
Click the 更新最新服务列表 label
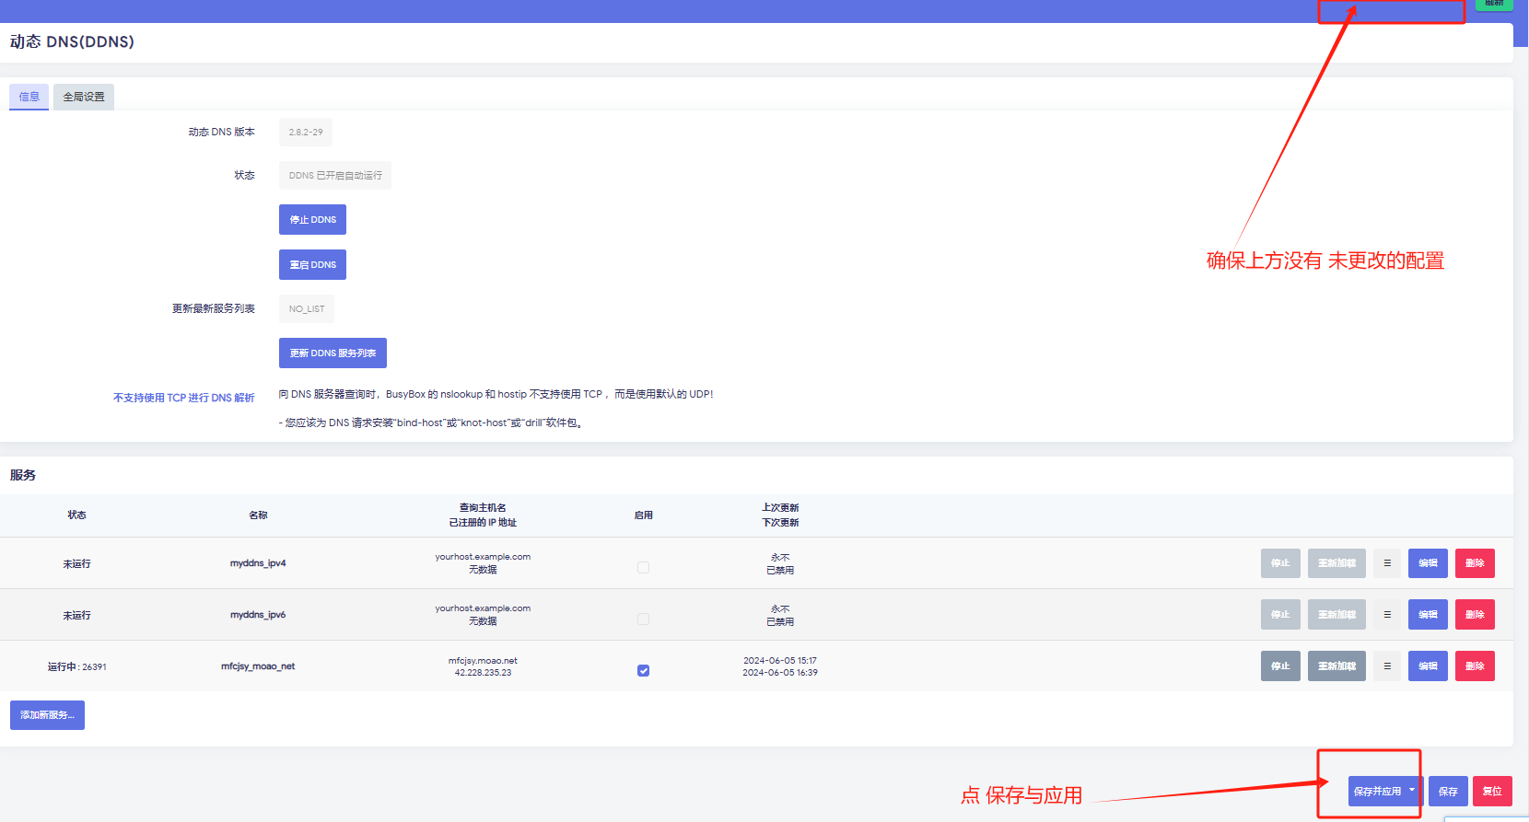click(213, 308)
